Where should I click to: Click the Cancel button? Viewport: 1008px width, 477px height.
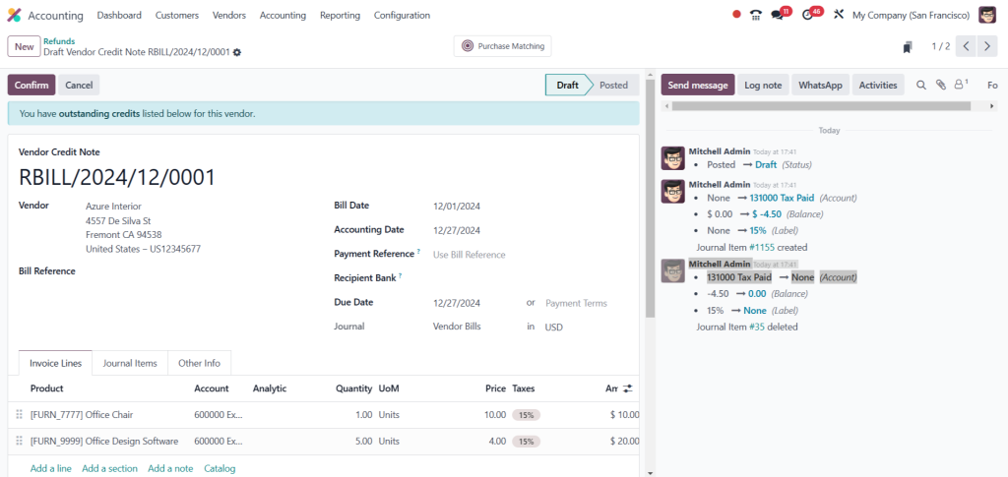(79, 85)
